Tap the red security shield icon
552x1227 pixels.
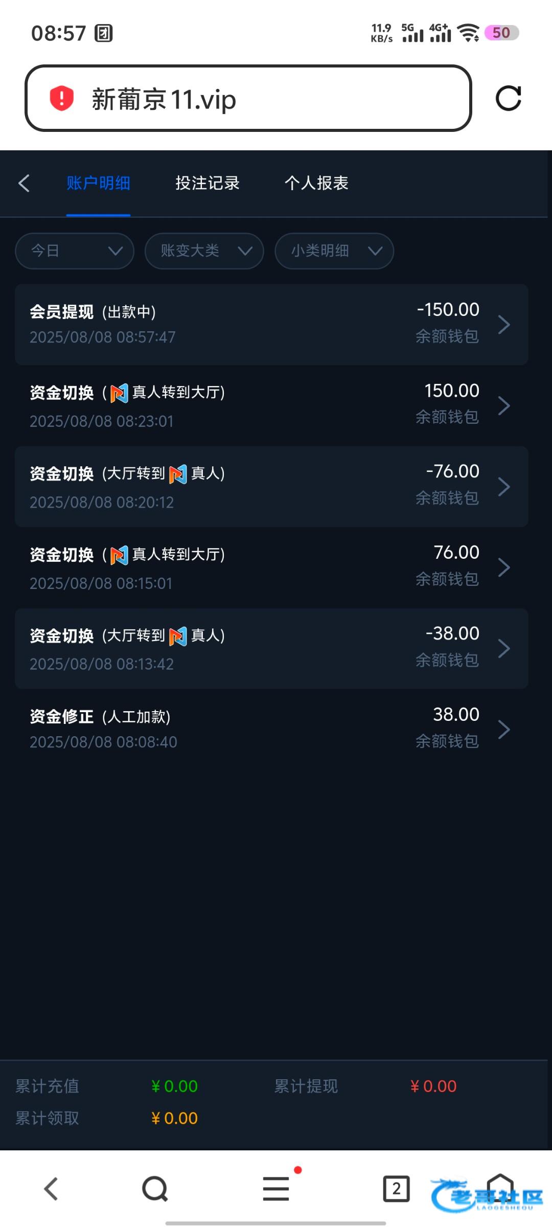61,98
